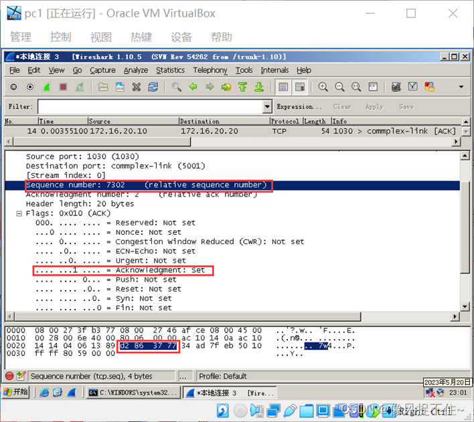Open the Statistics menu
The width and height of the screenshot is (474, 422).
coord(170,70)
